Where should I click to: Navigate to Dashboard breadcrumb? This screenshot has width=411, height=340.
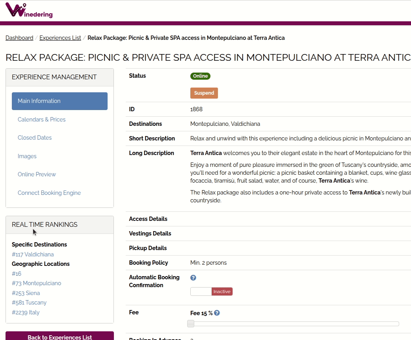19,38
